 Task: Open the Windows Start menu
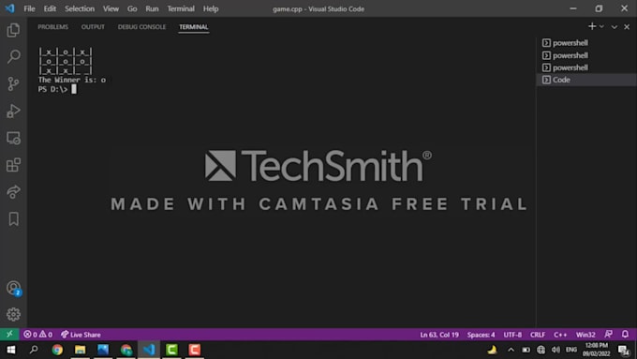(11, 350)
